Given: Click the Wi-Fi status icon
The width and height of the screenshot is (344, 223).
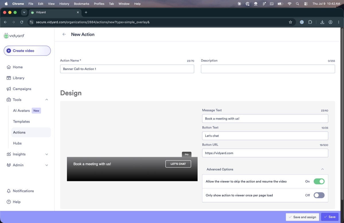Looking at the screenshot, I should point(289,4).
